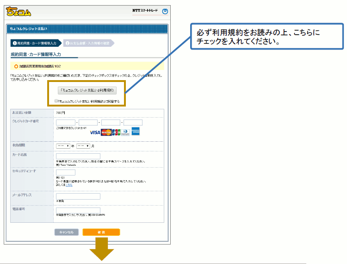Viewport: 347px width, 264px height.
Task: Click the ちょコム logo
Action: click(19, 12)
